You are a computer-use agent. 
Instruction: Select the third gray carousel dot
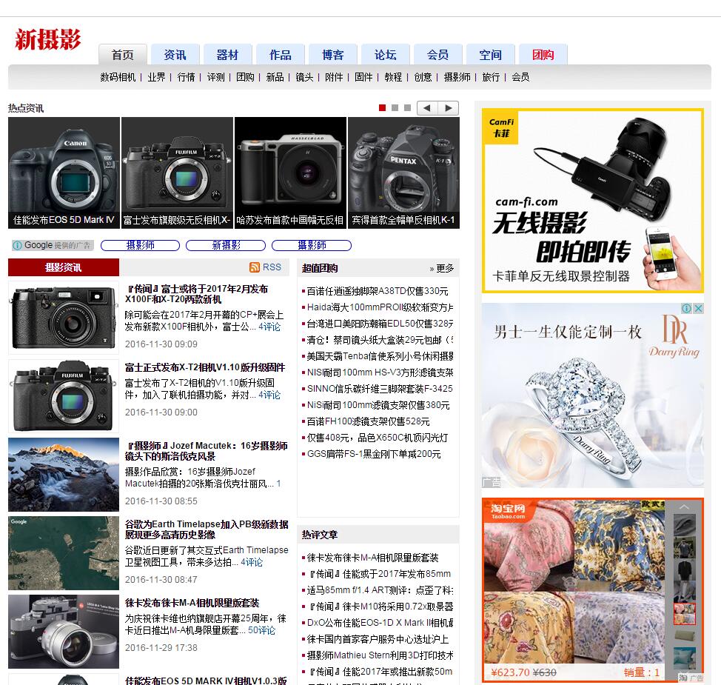407,107
